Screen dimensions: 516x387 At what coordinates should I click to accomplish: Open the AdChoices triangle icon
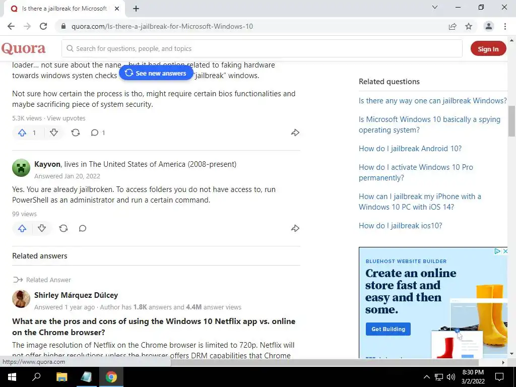497,251
